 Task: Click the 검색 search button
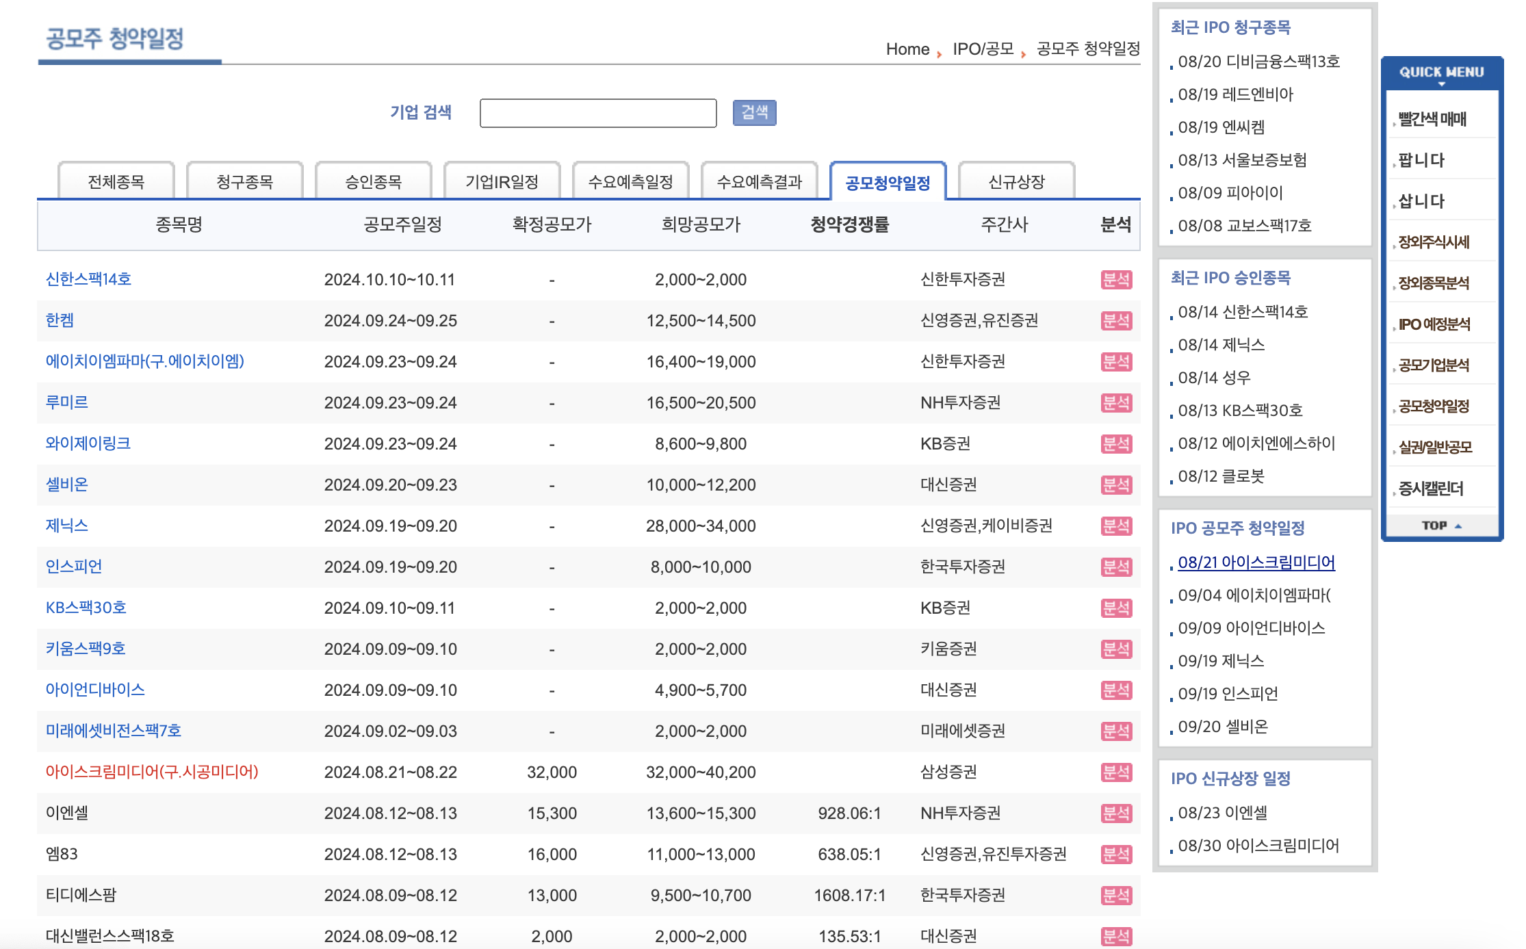(754, 112)
